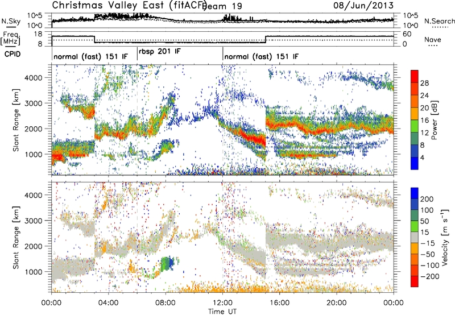
Task: Select the 'N.Search' legend label
Action: point(440,21)
